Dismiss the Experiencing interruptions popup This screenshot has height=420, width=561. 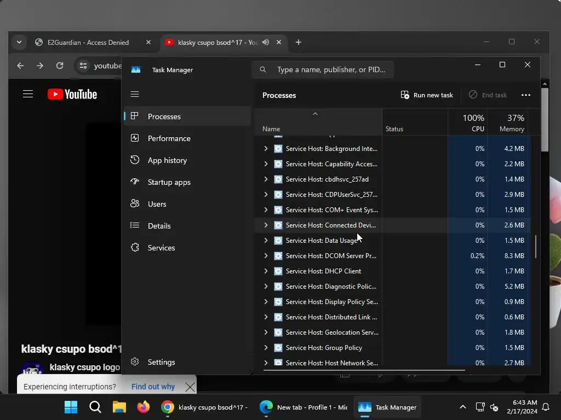point(190,387)
